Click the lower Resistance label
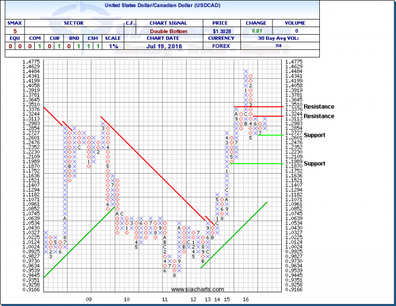 [319, 116]
